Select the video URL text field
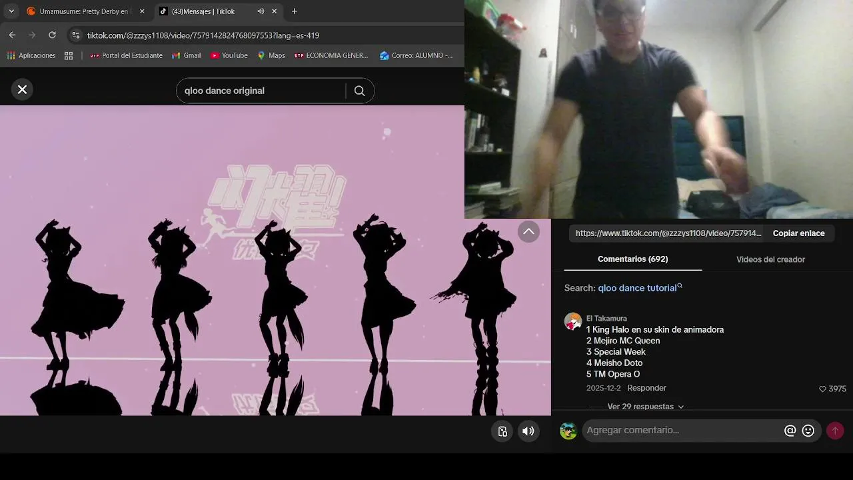The width and height of the screenshot is (853, 480). point(668,233)
